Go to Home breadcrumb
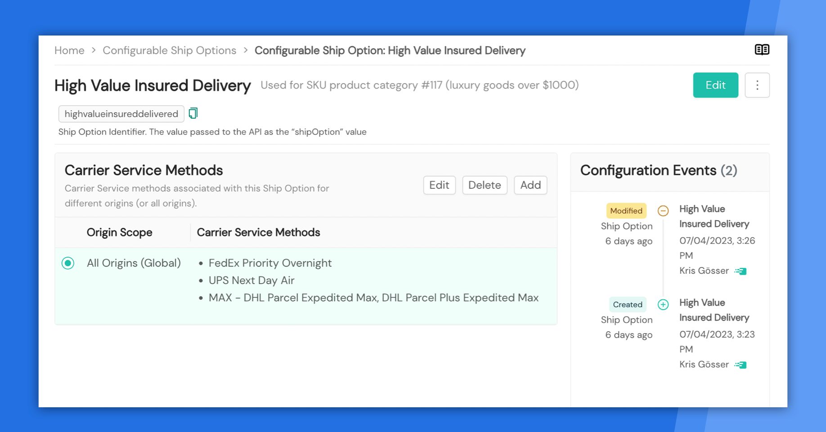This screenshot has width=826, height=432. click(69, 50)
